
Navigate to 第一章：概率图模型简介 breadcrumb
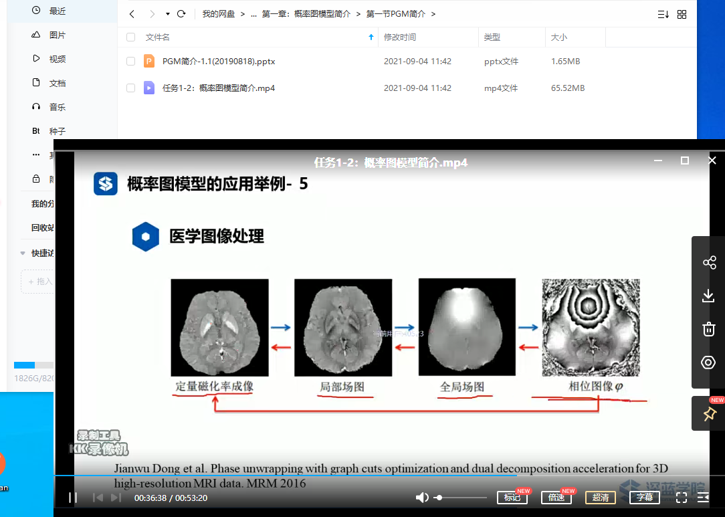tap(306, 14)
